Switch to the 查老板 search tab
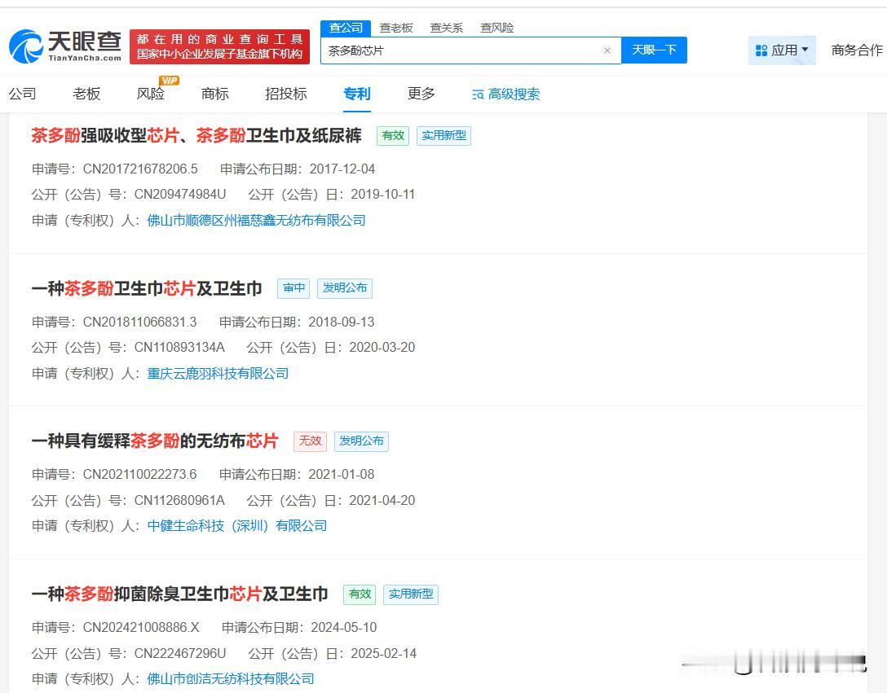Screen dimensions: 887x693 [x=396, y=28]
